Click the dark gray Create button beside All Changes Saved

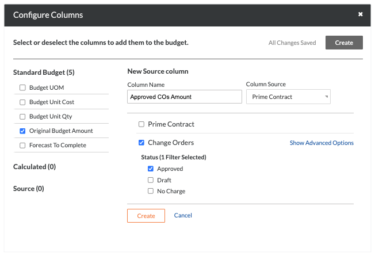[x=343, y=43]
